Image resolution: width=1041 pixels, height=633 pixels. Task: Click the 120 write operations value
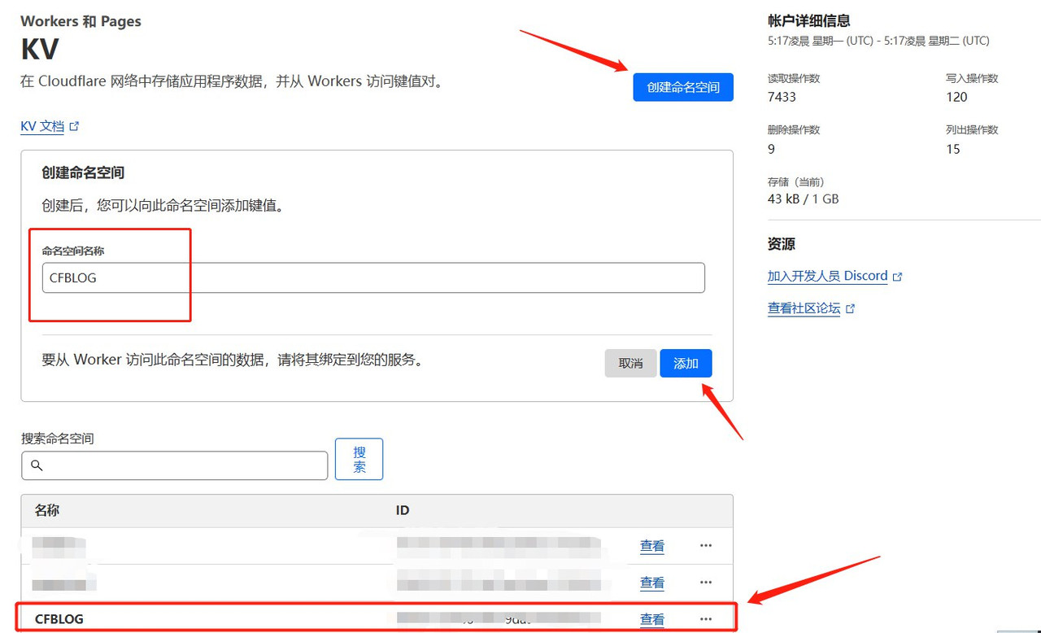coord(956,97)
